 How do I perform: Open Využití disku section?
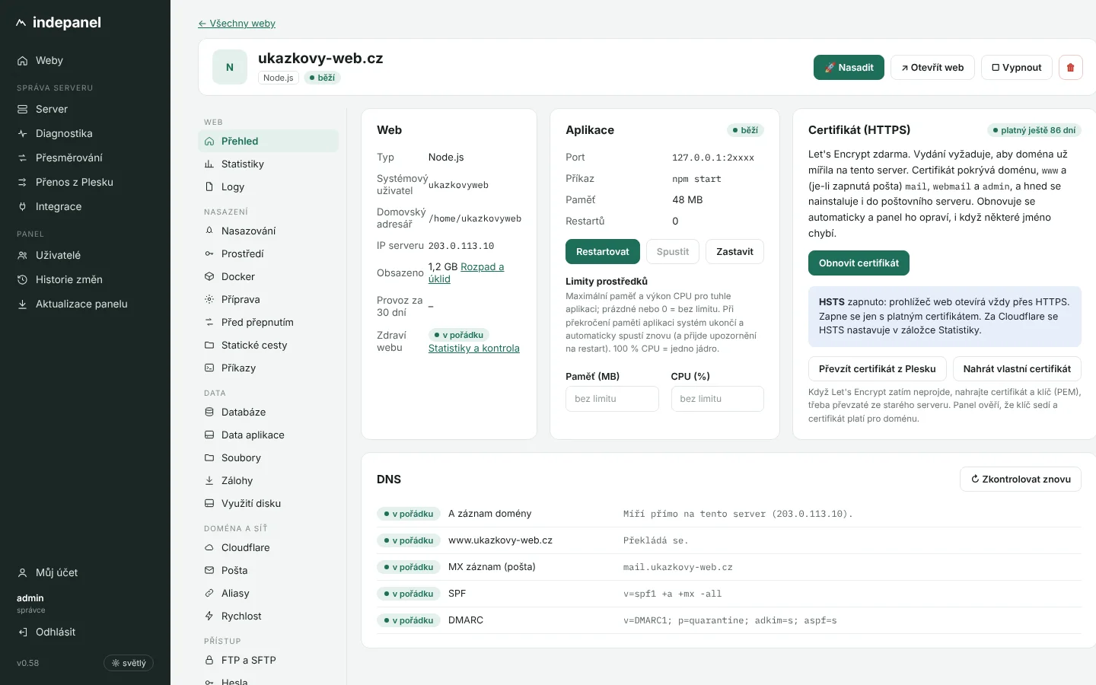point(268,503)
